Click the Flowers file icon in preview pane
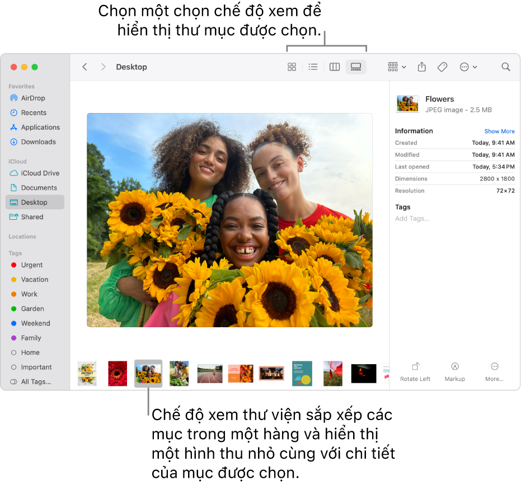The image size is (521, 485). pyautogui.click(x=407, y=103)
